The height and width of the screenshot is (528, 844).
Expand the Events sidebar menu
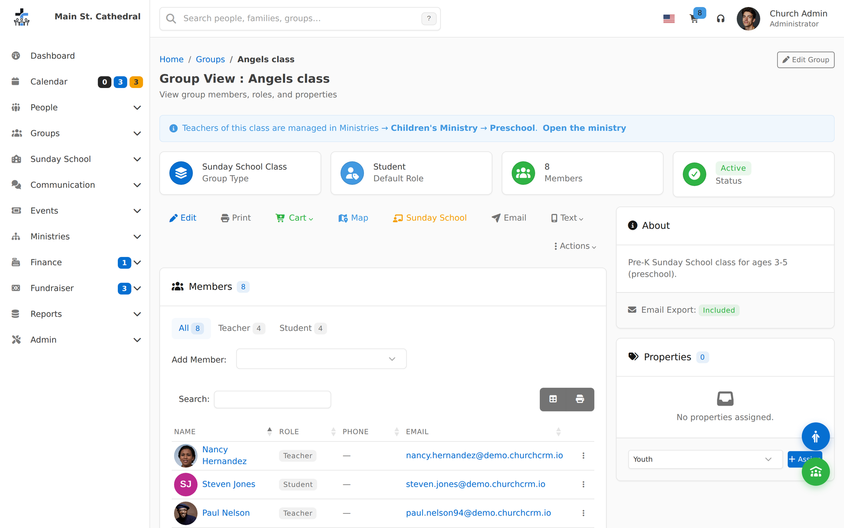click(75, 211)
